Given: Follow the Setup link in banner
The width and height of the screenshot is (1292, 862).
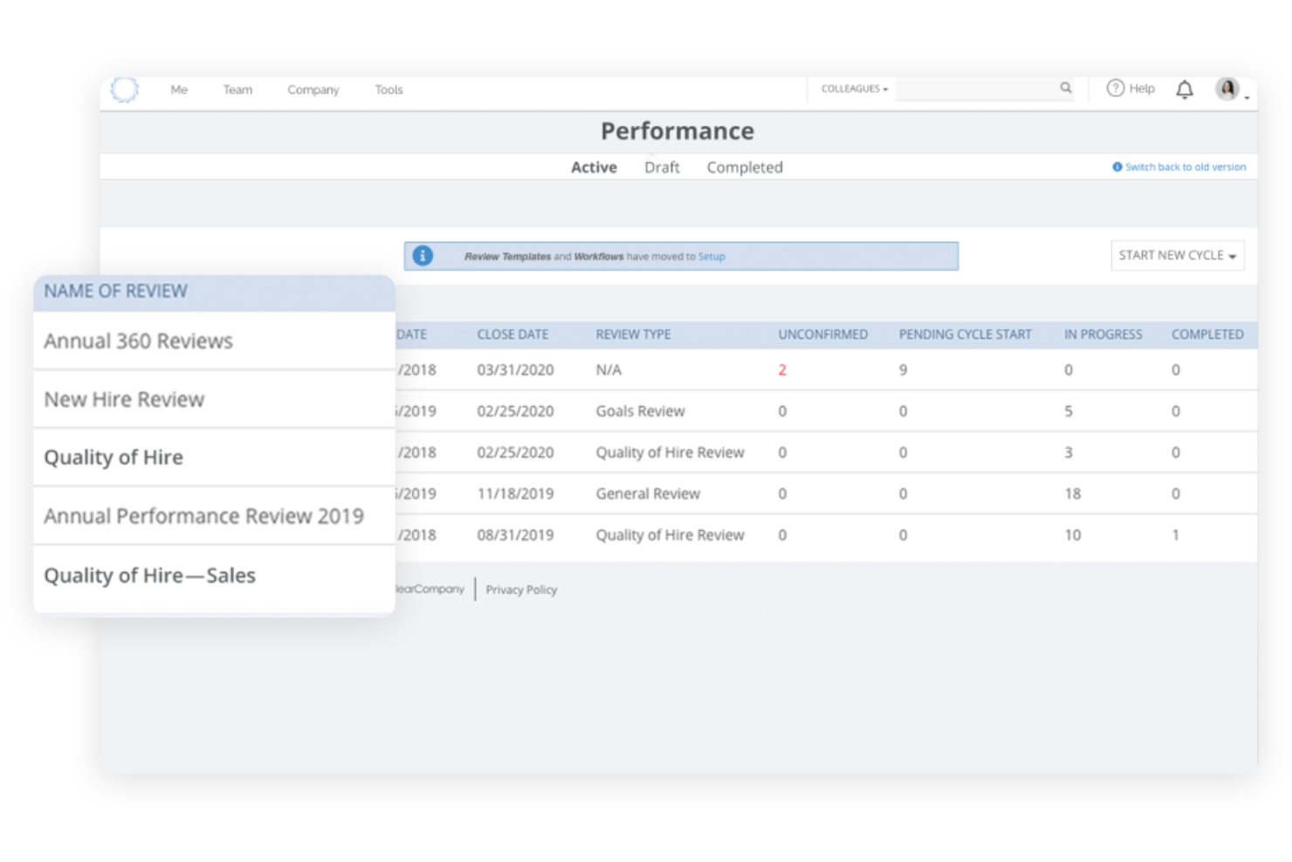Looking at the screenshot, I should (711, 257).
